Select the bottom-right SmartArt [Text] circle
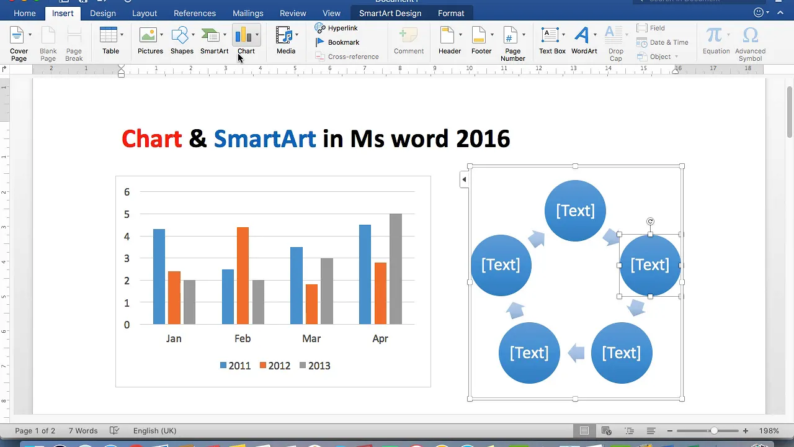 coord(622,353)
